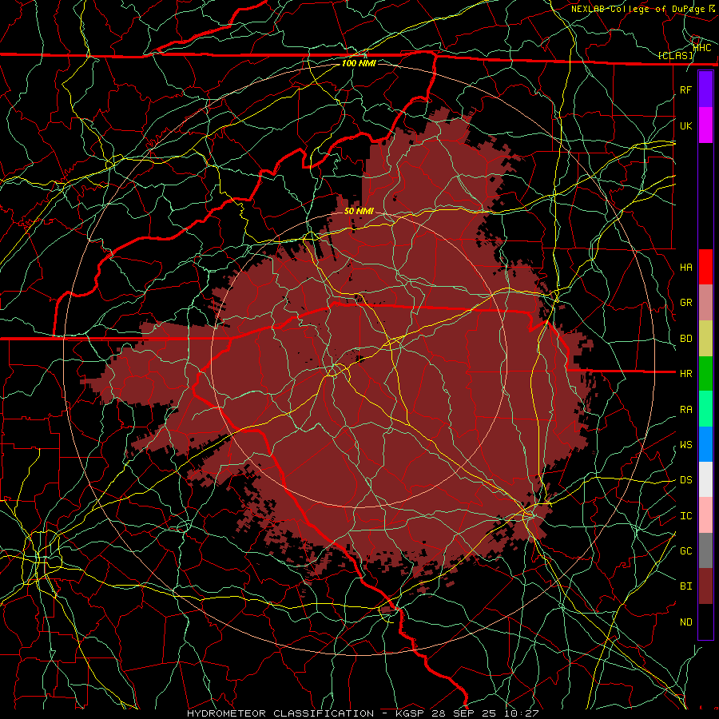
Task: Pick the HR green legend swatch
Action: point(705,373)
